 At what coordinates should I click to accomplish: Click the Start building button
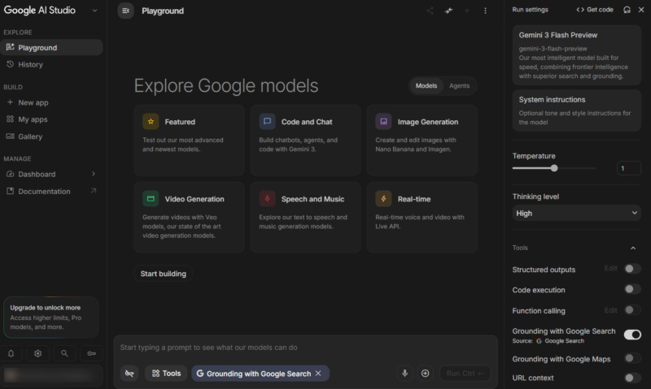(164, 274)
